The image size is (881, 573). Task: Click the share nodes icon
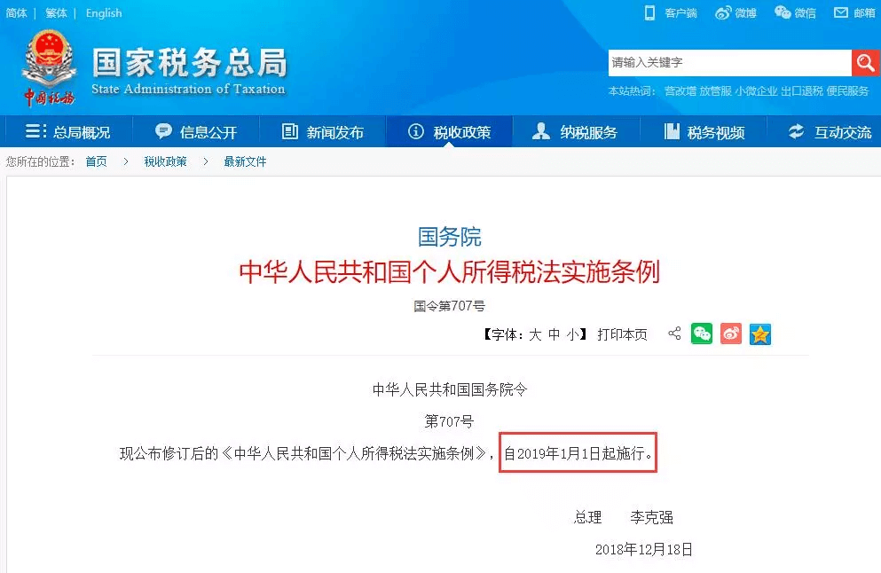674,334
